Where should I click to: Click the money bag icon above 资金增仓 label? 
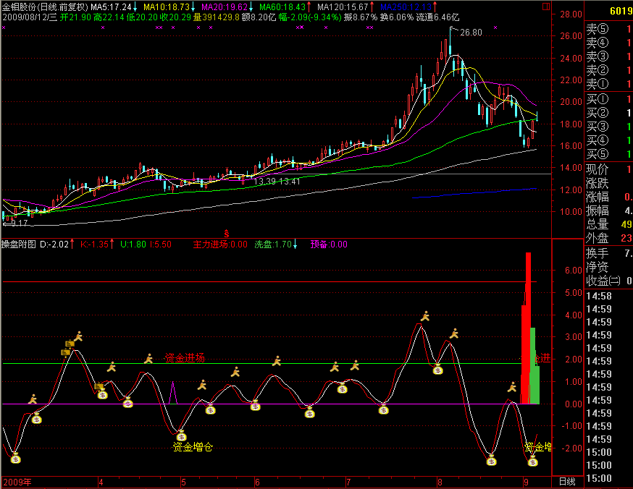tap(181, 435)
